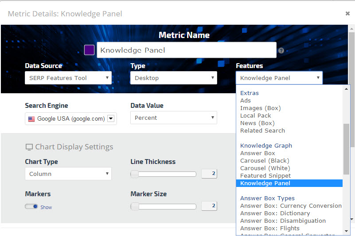Click the features list scrollbar thumb

[347, 149]
